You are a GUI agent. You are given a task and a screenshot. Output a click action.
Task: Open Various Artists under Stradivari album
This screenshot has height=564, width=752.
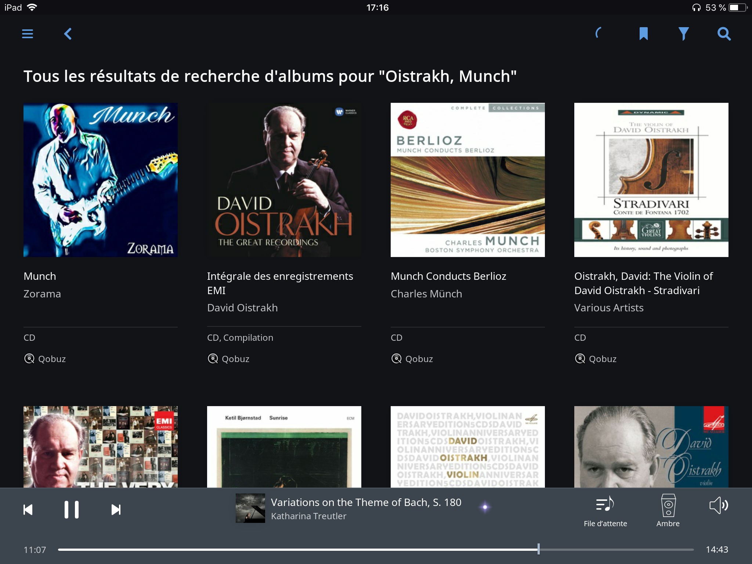pyautogui.click(x=609, y=308)
